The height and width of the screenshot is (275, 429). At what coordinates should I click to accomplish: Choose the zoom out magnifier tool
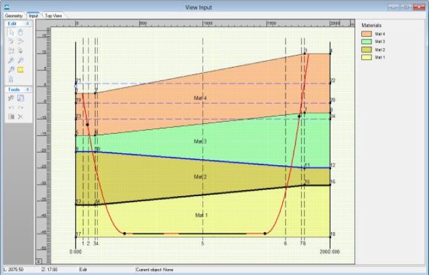(21, 60)
